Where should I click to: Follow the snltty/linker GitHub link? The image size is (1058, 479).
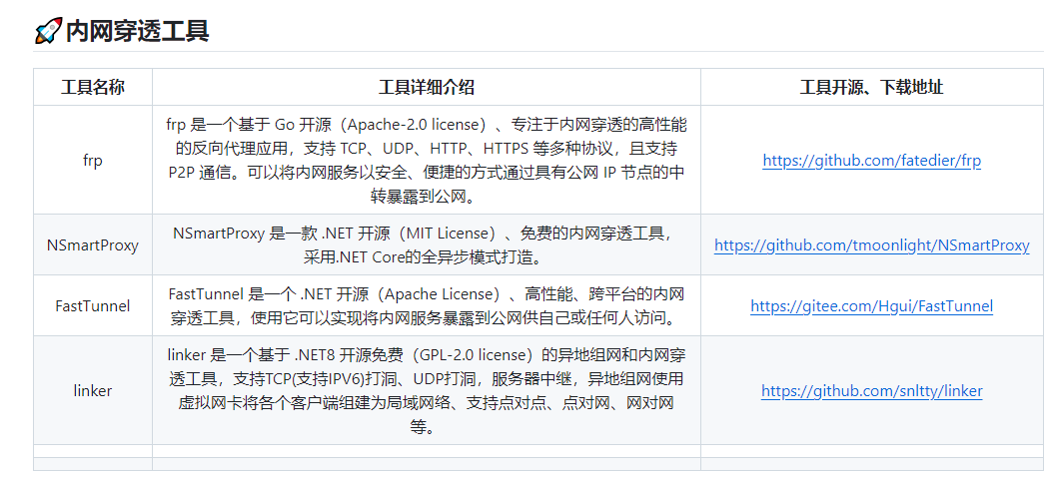click(x=871, y=391)
